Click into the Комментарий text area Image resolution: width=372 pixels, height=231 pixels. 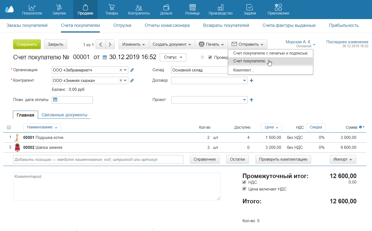(x=117, y=186)
